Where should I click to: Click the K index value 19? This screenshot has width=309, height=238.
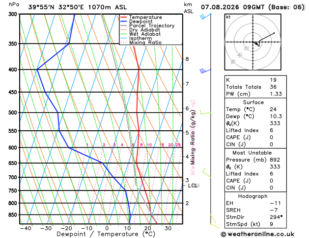[273, 80]
